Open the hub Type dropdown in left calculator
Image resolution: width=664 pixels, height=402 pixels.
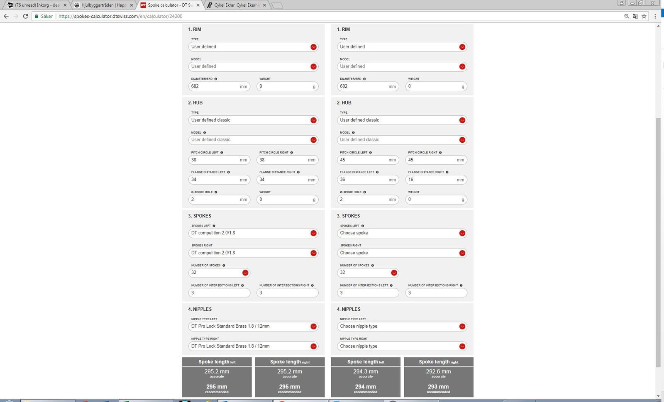coord(253,120)
